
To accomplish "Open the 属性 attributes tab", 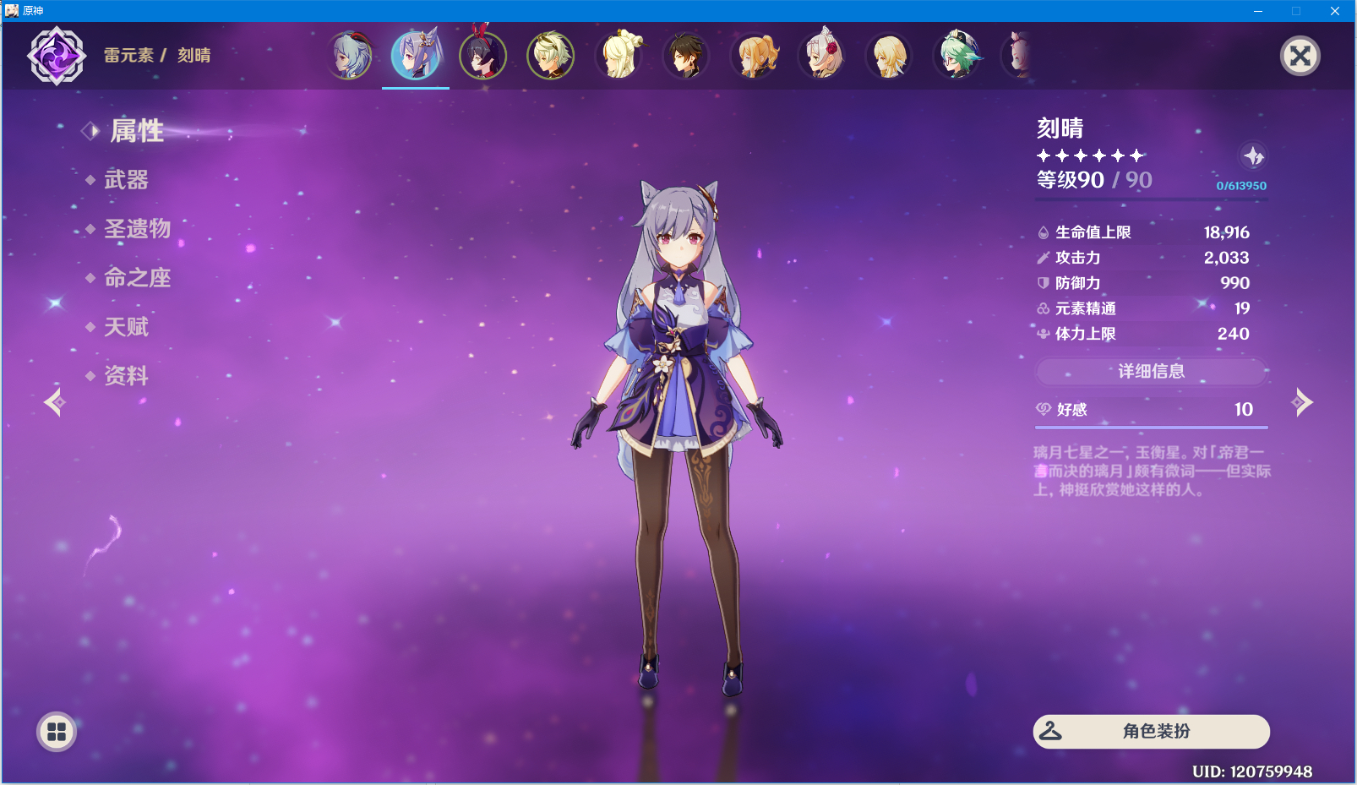I will pos(137,130).
